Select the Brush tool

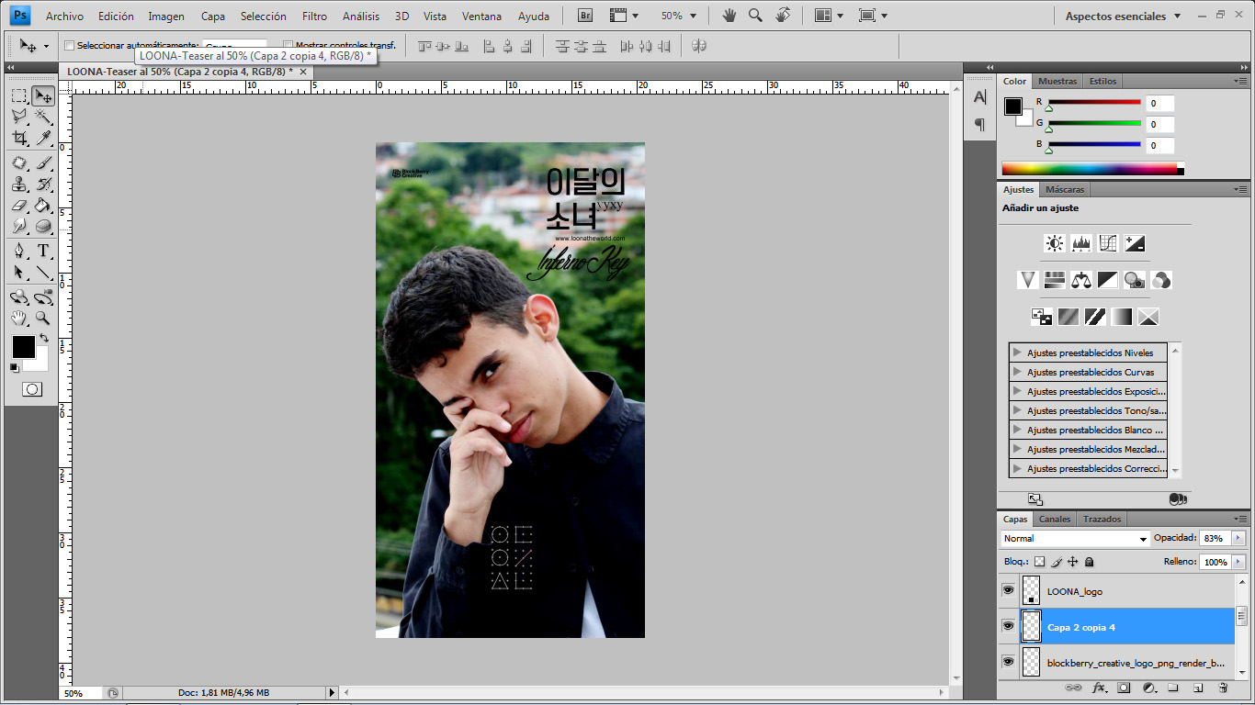43,162
